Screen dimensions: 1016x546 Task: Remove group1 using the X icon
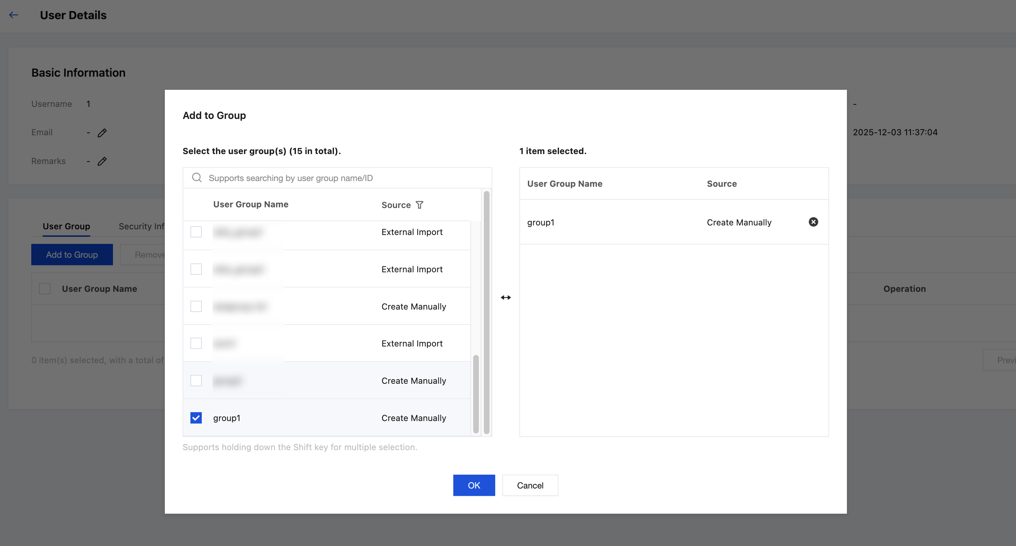tap(813, 222)
